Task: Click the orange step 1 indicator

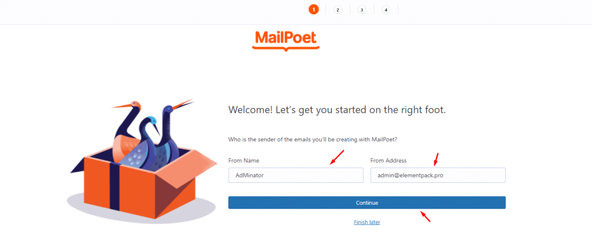Action: [x=313, y=9]
